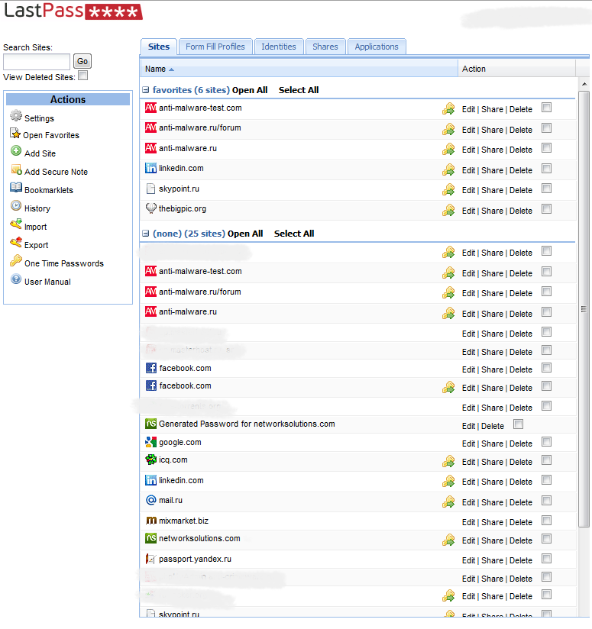Click Open All for favorites group
The width and height of the screenshot is (592, 629).
pyautogui.click(x=250, y=90)
